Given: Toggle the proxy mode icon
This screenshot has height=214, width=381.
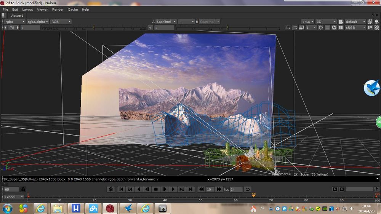Looking at the screenshot, I should (x=301, y=28).
